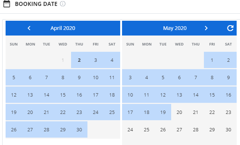Screen dimensions: 240x145
Task: Select May 24 on the calendar
Action: click(130, 129)
